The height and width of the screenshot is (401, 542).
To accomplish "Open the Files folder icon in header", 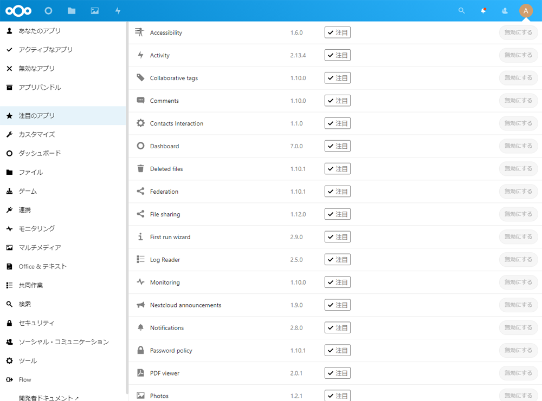I will (72, 11).
